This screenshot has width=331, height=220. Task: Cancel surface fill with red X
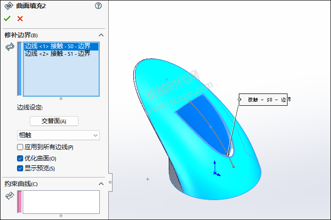pyautogui.click(x=20, y=19)
